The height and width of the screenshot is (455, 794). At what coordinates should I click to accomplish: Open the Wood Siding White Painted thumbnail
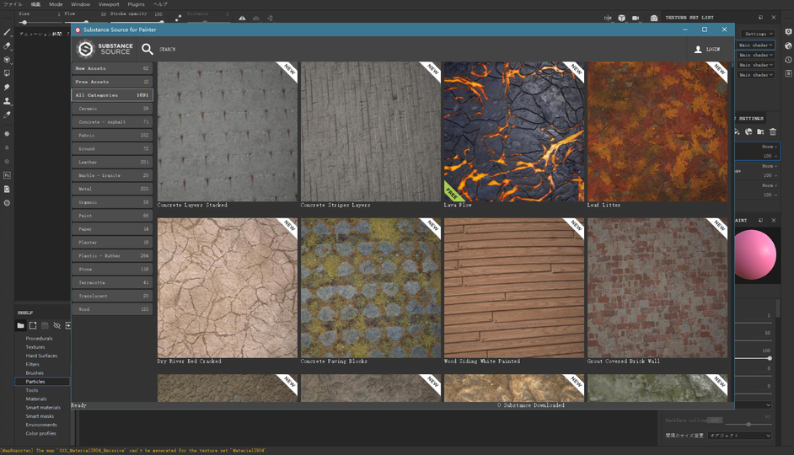coord(514,288)
